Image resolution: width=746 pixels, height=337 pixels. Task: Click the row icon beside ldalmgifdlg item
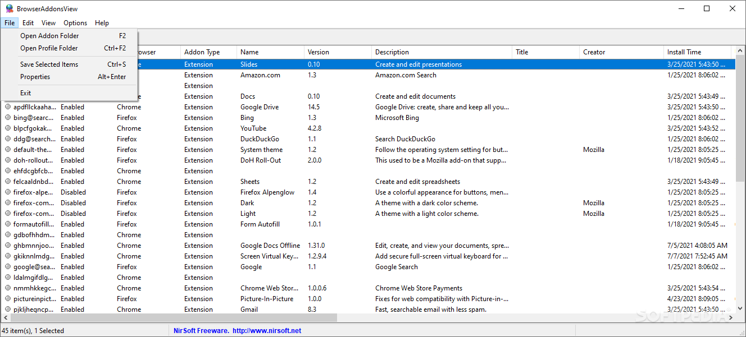[x=8, y=278]
